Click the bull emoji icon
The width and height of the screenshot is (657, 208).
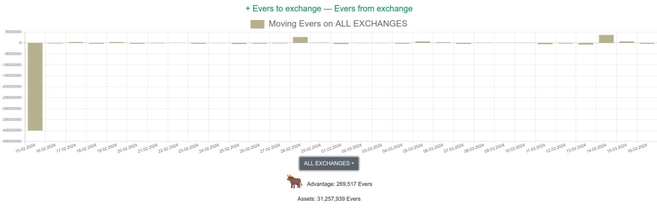[x=294, y=182]
